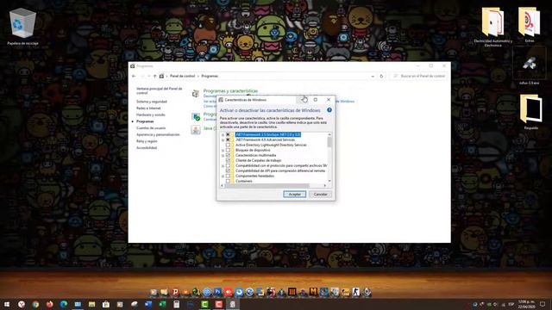The image size is (552, 310).
Task: Select the Containers row in features list
Action: (x=243, y=181)
